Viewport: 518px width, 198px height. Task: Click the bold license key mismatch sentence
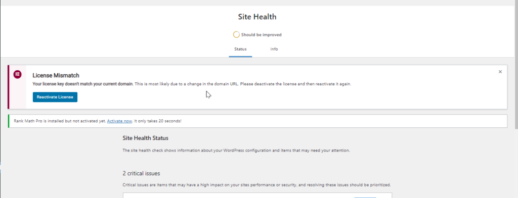[x=83, y=84]
